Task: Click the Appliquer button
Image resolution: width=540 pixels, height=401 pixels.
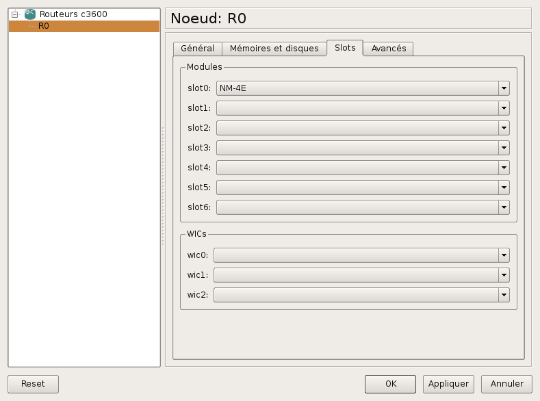Action: coord(448,384)
